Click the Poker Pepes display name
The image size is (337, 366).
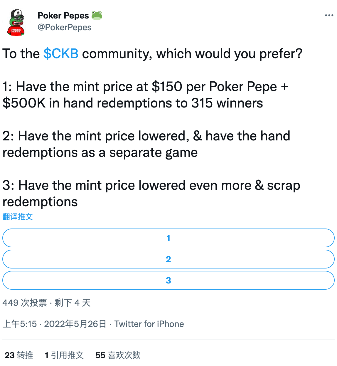(x=63, y=15)
